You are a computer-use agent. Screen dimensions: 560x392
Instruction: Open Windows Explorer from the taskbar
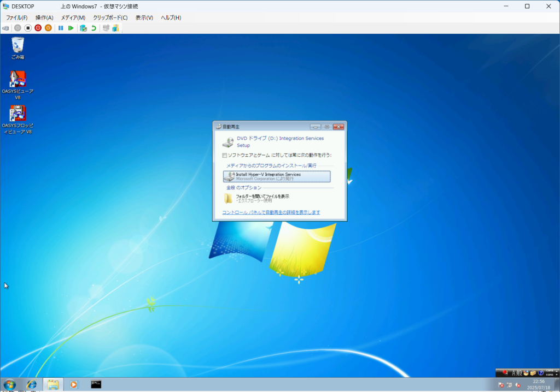coord(53,384)
